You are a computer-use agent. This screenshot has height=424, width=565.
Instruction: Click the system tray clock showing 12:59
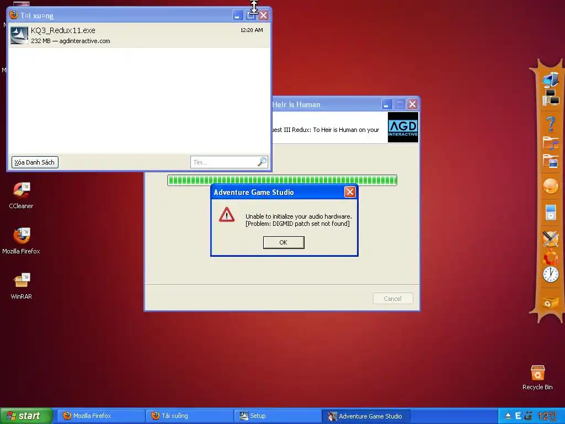(x=547, y=416)
